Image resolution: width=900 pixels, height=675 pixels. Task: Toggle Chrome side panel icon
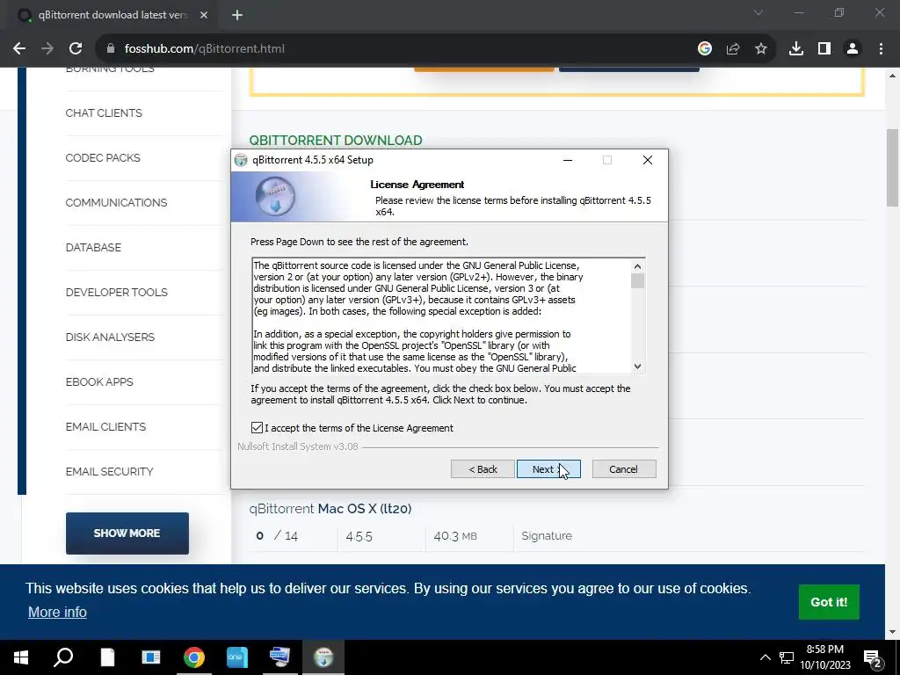[824, 49]
